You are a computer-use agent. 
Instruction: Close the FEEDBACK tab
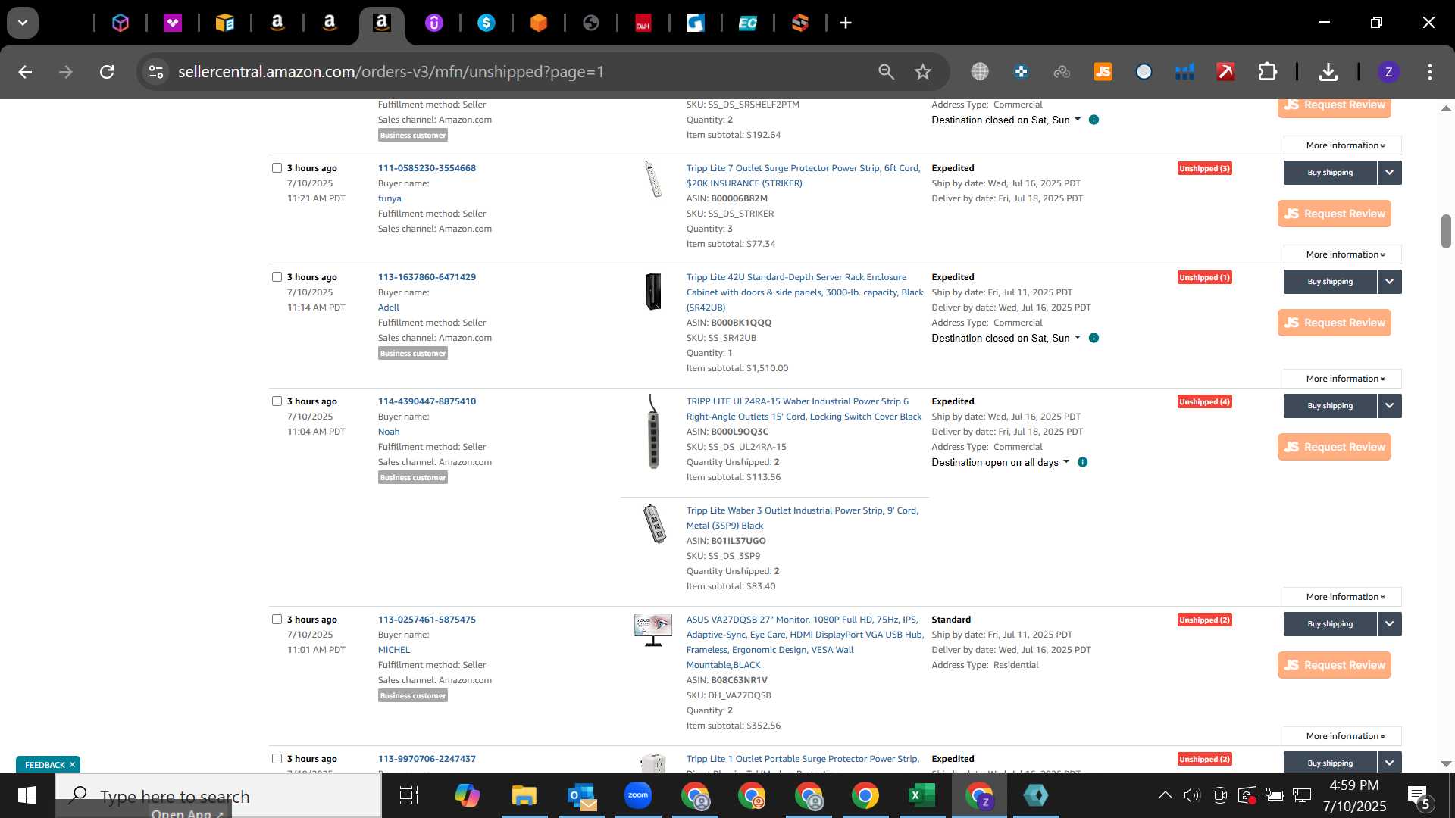(x=73, y=765)
